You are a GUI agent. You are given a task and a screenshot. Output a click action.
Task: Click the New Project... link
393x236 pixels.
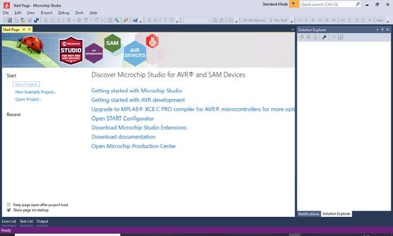coord(27,84)
